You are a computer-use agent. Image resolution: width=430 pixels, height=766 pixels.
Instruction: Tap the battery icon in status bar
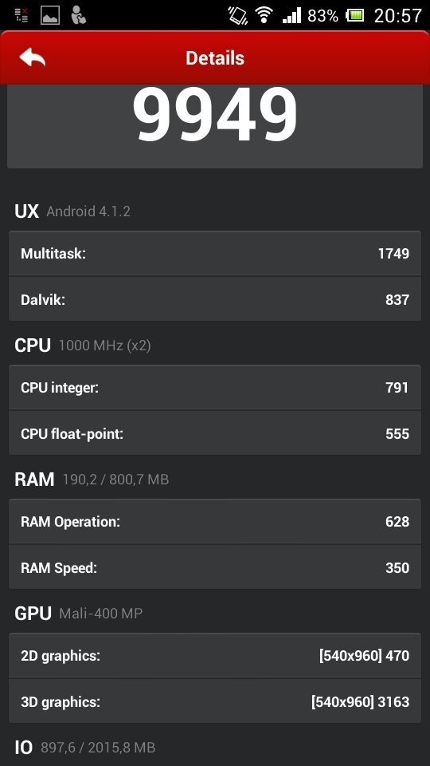(x=355, y=16)
